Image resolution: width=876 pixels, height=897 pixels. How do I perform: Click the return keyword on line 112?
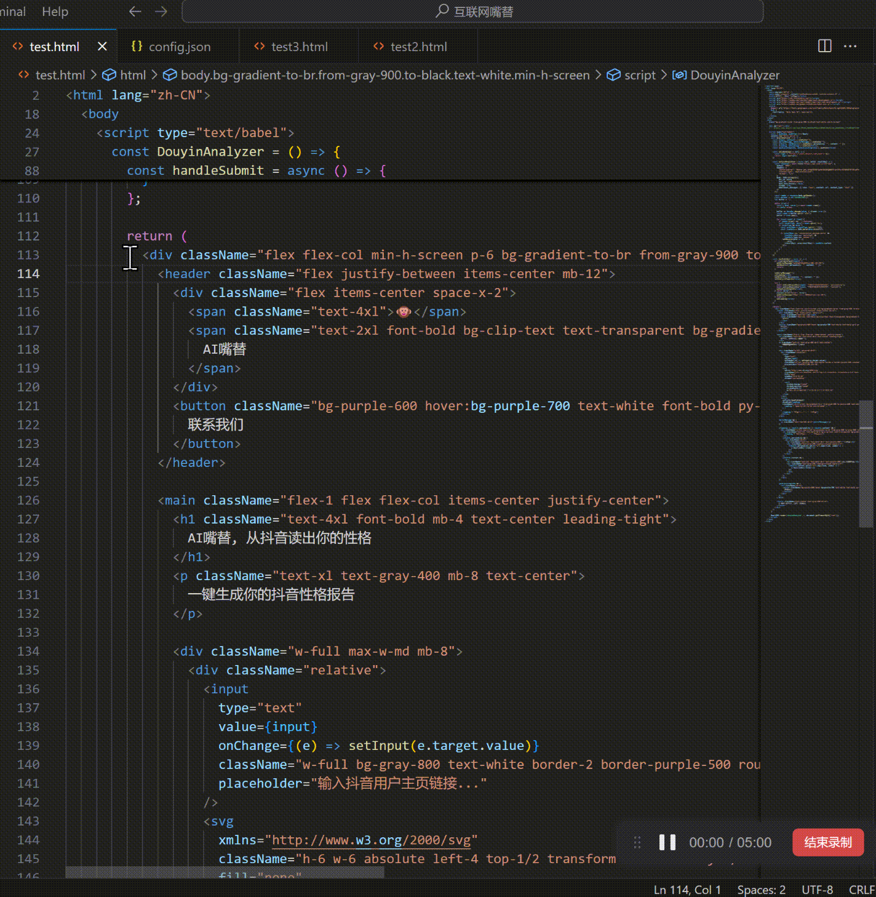149,236
